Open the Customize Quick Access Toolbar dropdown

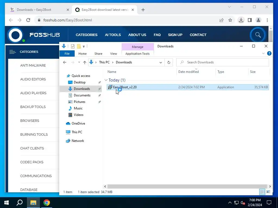84,47
